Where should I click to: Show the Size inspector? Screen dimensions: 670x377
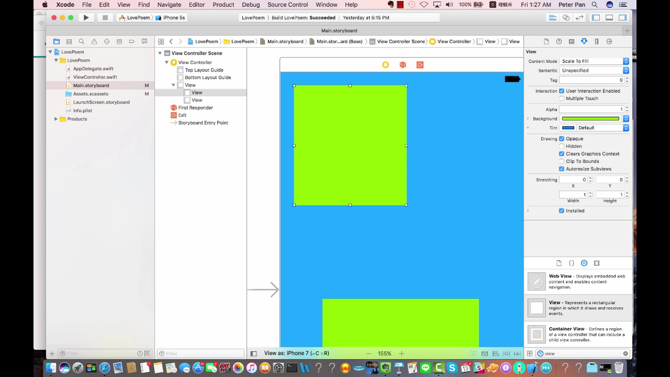point(597,42)
